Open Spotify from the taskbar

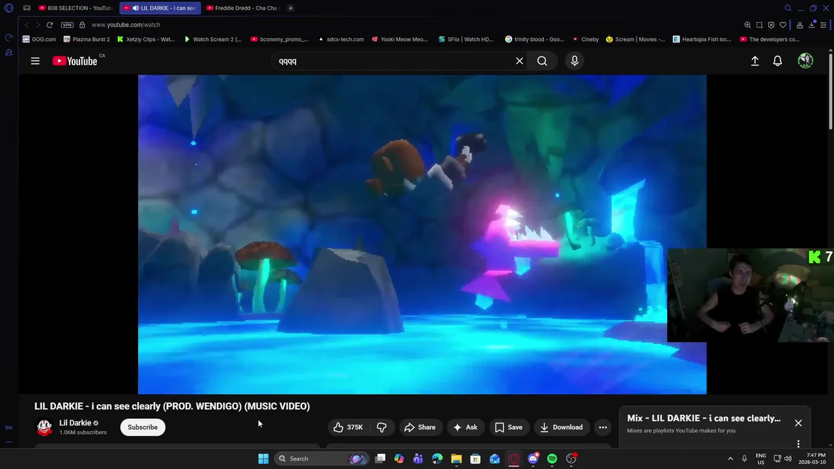click(552, 459)
